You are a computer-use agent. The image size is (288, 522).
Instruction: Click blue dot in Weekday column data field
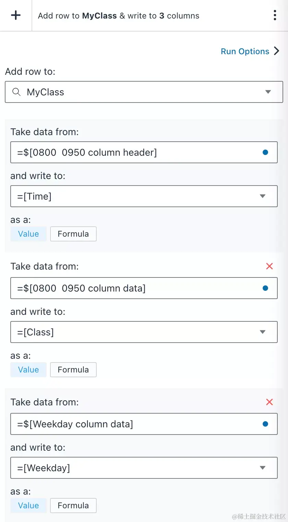tap(265, 424)
